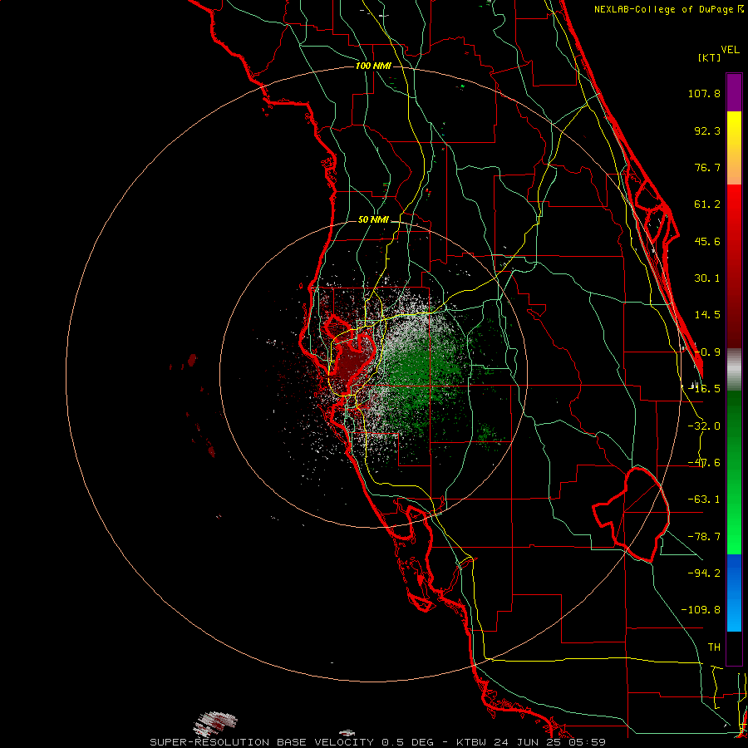Click the NEXLAB-College of DuPage title text
748x748 pixels.
(669, 9)
